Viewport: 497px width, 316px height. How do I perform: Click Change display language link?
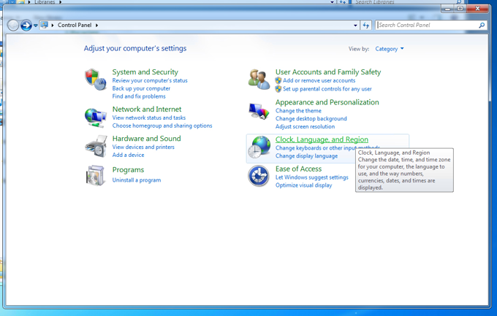pyautogui.click(x=306, y=156)
